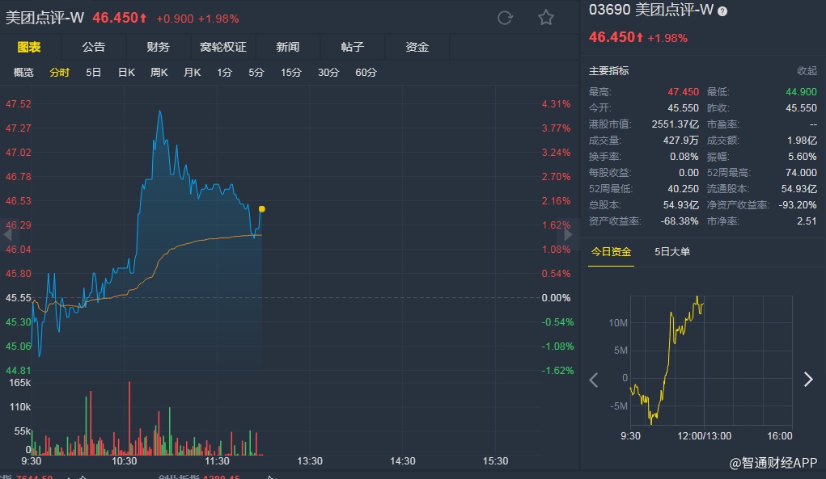Open the 窝轮权证 tab
The image size is (826, 479).
[x=222, y=47]
